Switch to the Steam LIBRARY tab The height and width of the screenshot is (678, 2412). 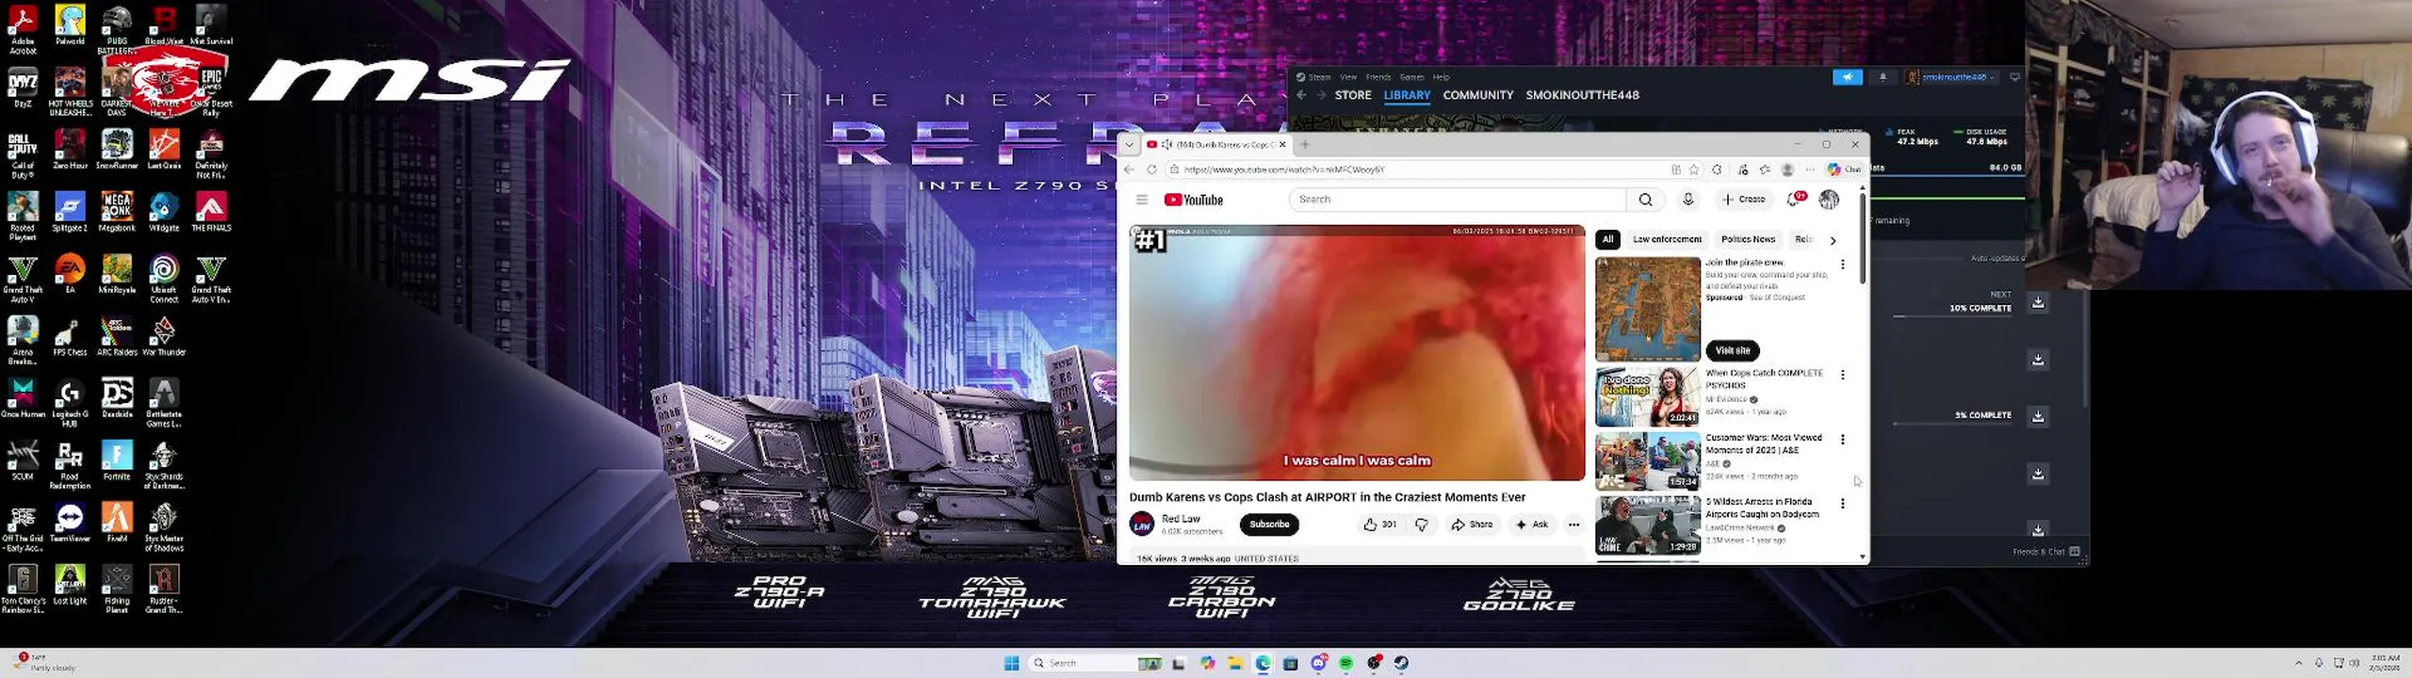coord(1407,95)
